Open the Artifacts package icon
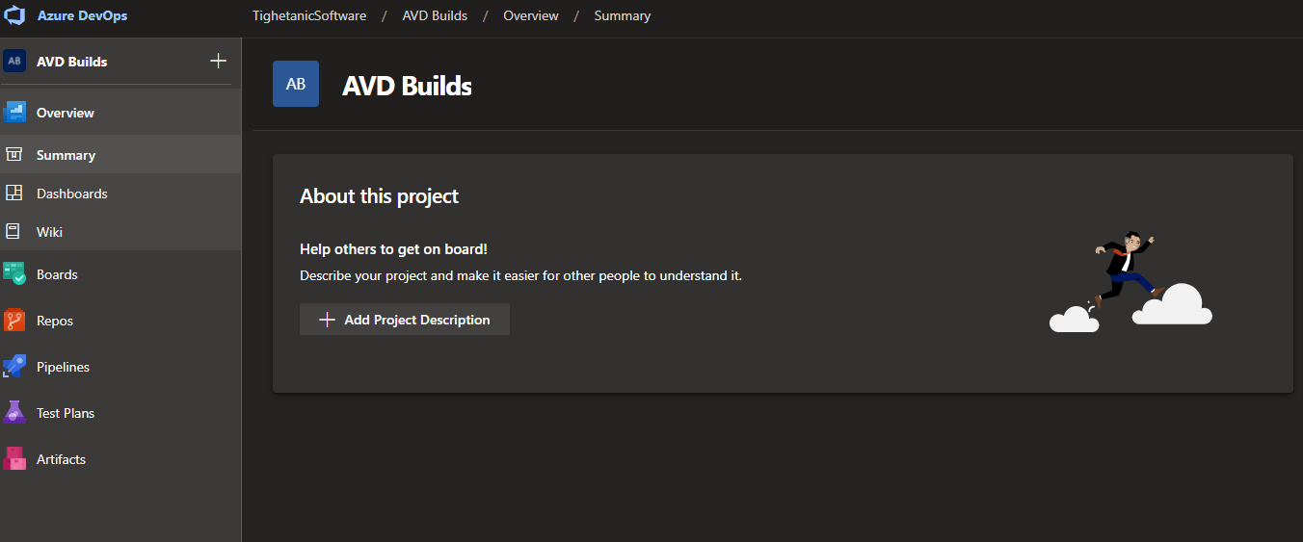 pyautogui.click(x=14, y=459)
